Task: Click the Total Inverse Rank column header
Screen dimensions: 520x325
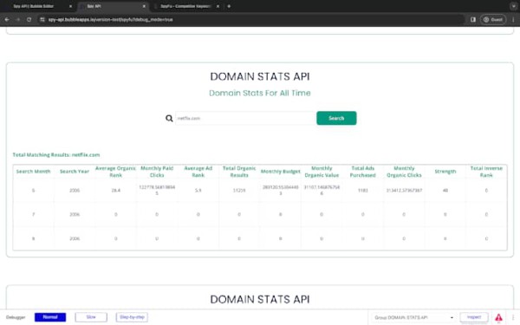Action: coord(486,172)
